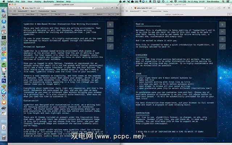Click into left typWrittr text editor
Viewport: 232px width, 145px height.
click(64, 80)
